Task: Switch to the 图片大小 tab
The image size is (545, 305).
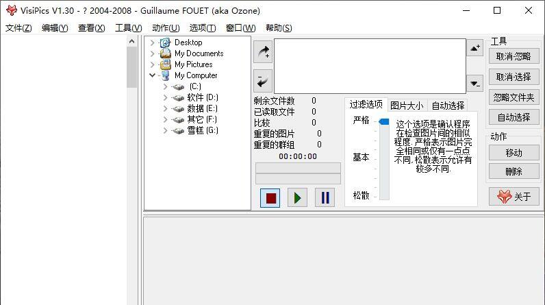Action: click(407, 106)
